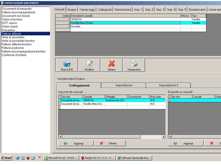Screen dimensions: 221x165
Task: Switch to the Impostazioni sub-tab
Action: point(124,85)
